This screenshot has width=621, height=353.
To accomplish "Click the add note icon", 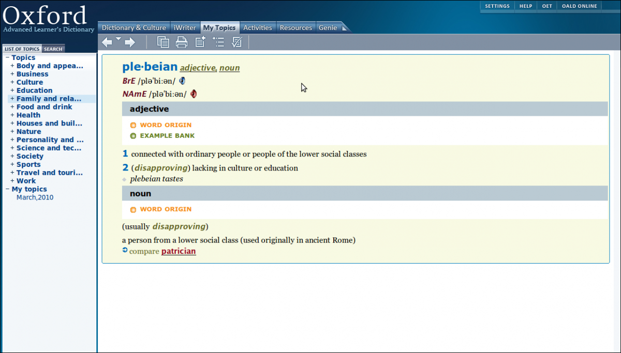I will [200, 42].
